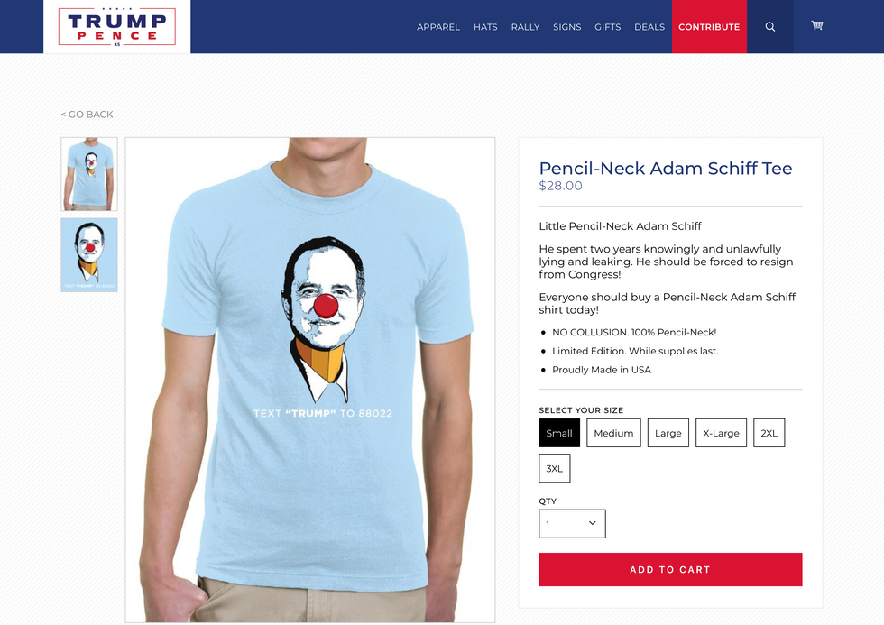Viewport: 884px width, 625px height.
Task: Click Add to Cart
Action: (670, 569)
